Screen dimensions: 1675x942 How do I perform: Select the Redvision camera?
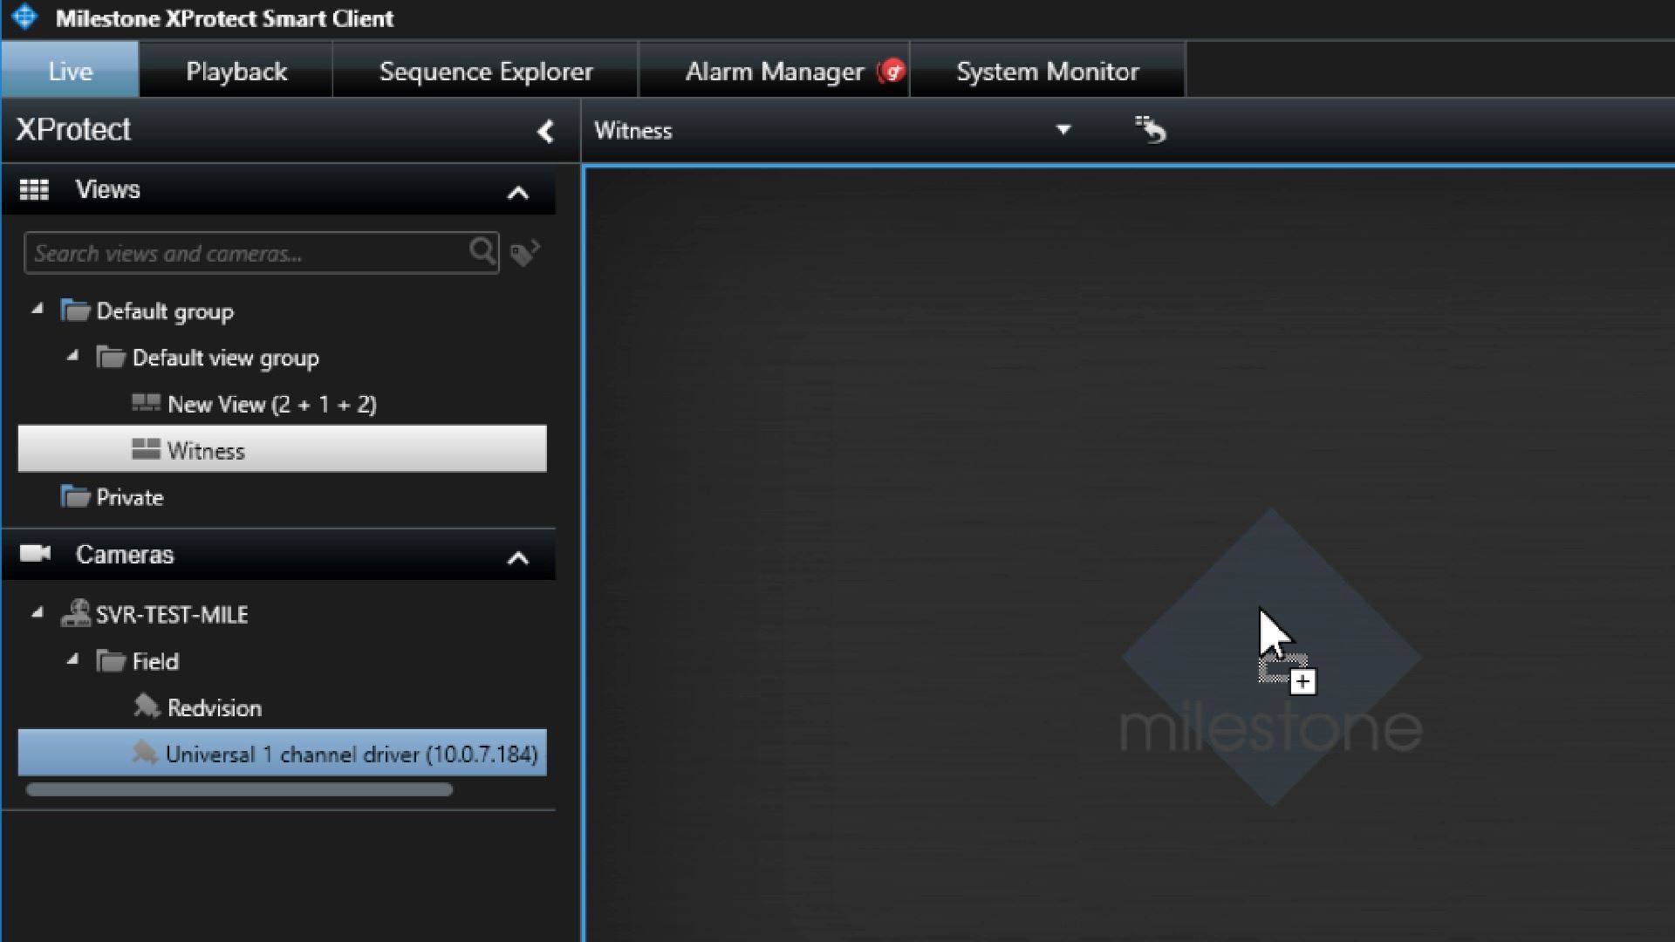pos(214,707)
